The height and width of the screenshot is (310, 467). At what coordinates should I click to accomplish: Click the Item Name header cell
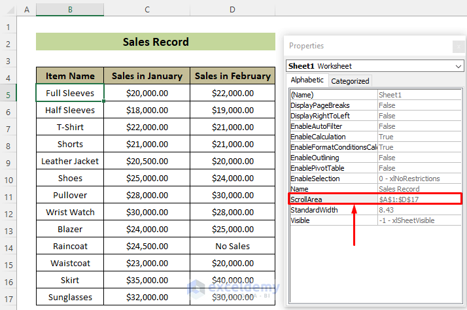(71, 76)
